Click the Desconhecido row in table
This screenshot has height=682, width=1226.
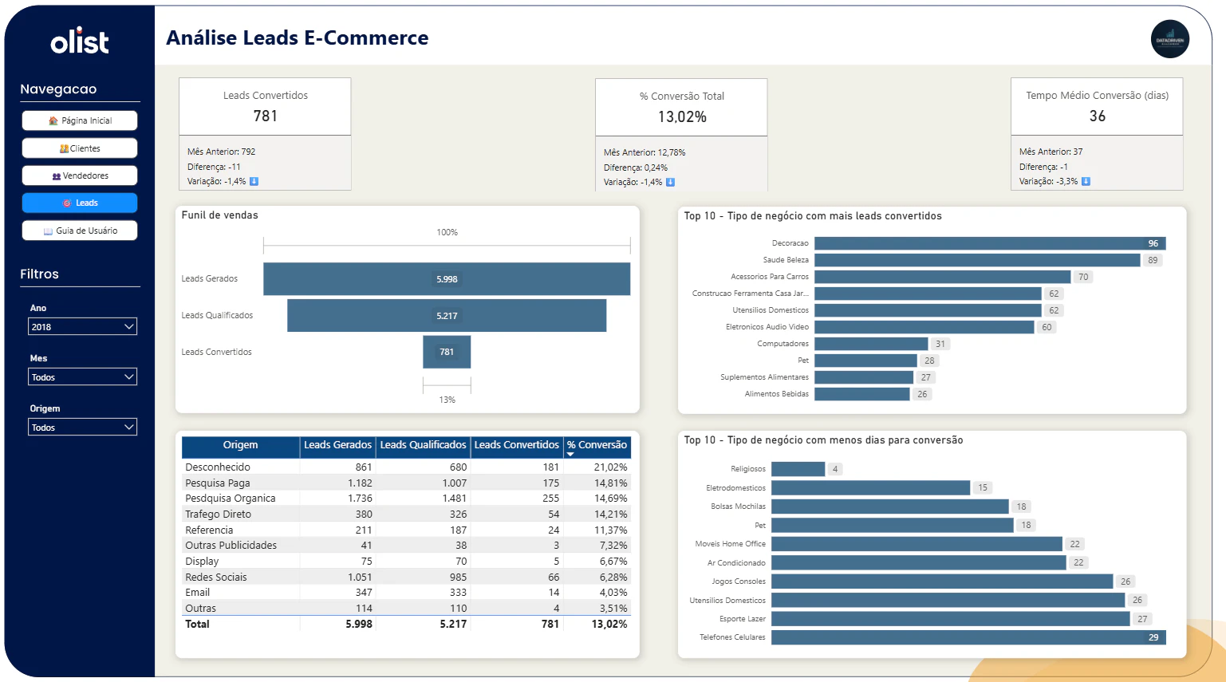406,467
